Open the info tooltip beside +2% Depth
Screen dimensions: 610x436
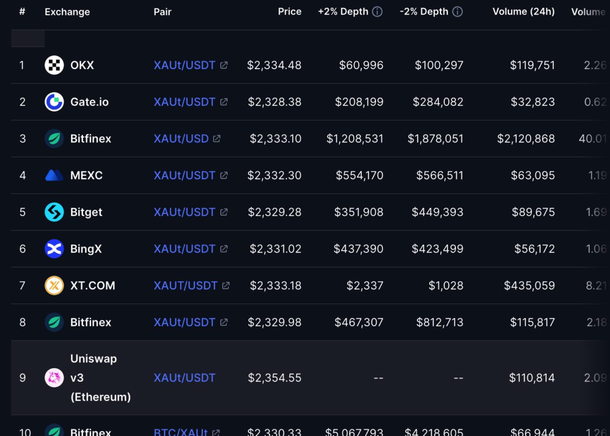pyautogui.click(x=378, y=11)
